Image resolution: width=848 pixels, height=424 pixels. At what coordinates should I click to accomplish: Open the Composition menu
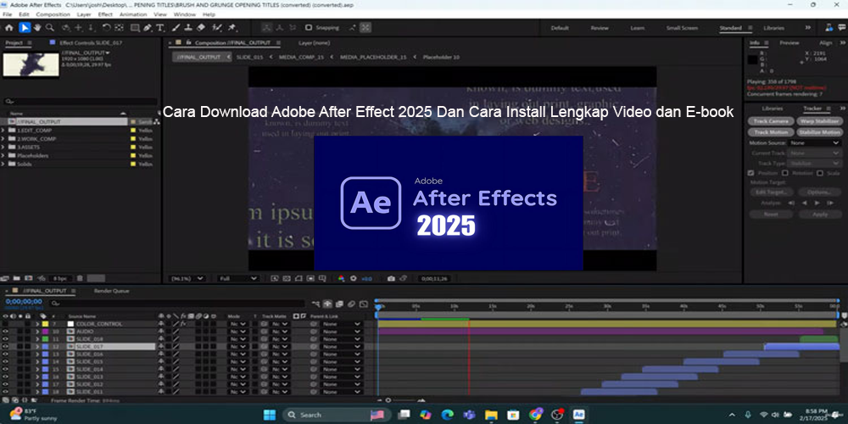[x=53, y=14]
